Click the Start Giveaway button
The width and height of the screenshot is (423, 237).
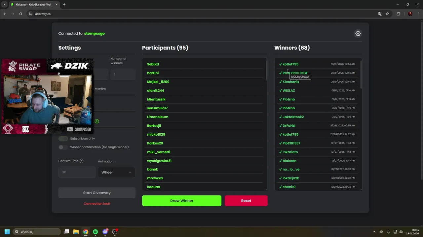97,193
